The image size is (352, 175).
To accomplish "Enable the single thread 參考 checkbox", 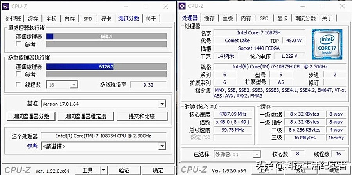I will click(19, 44).
